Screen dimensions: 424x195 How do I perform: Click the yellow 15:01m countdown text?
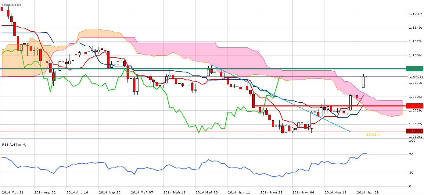click(x=373, y=134)
